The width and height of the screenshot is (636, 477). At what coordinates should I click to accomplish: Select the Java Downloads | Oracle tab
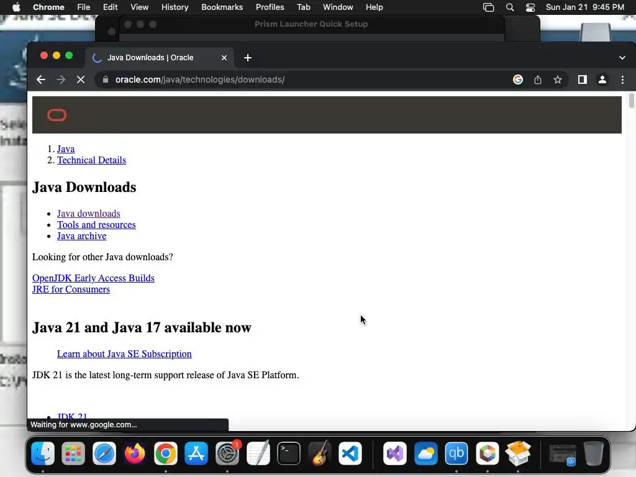pyautogui.click(x=160, y=58)
